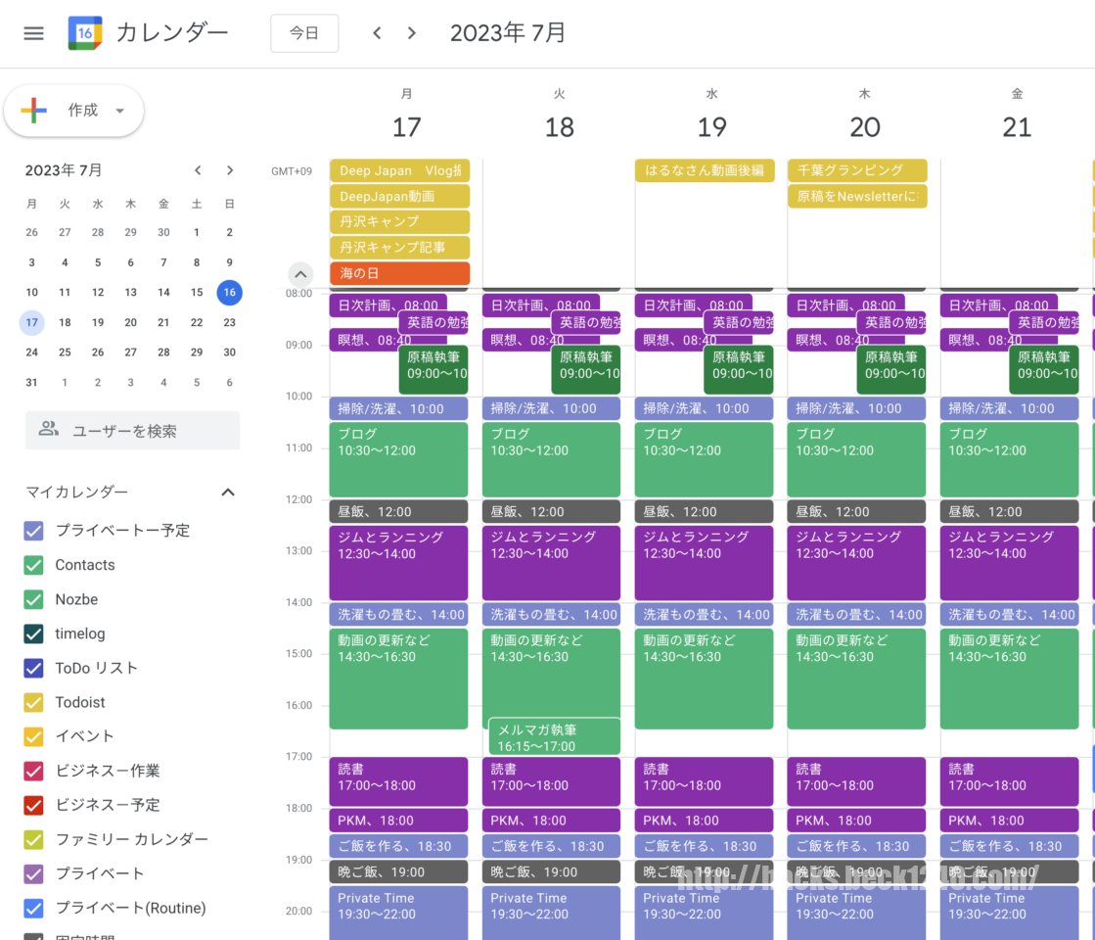Image resolution: width=1095 pixels, height=940 pixels.
Task: Select day 17 in mini calendar
Action: (31, 322)
